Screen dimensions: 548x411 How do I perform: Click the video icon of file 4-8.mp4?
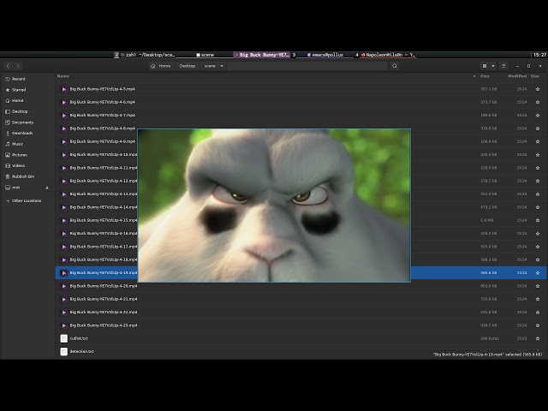[x=63, y=128]
